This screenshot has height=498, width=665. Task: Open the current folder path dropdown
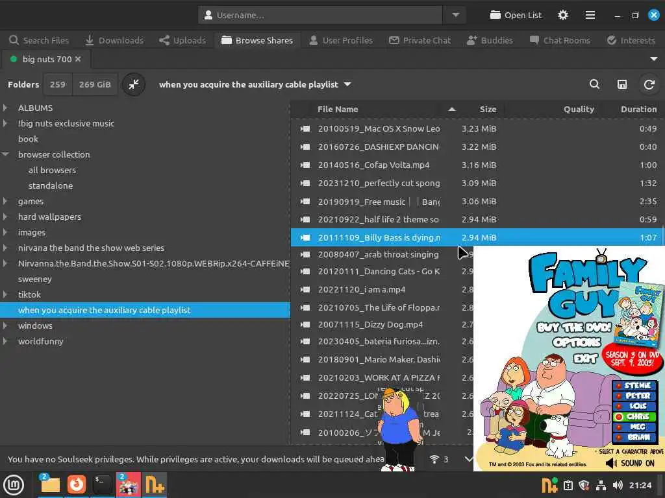coord(255,84)
